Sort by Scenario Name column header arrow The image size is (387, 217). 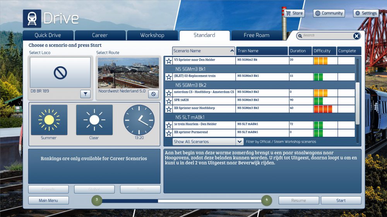tap(232, 51)
